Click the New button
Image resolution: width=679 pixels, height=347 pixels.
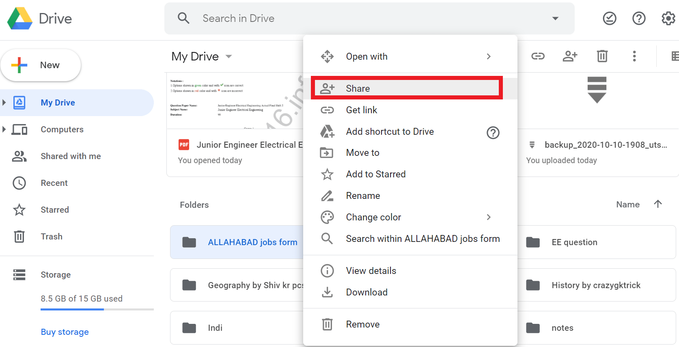click(x=41, y=65)
